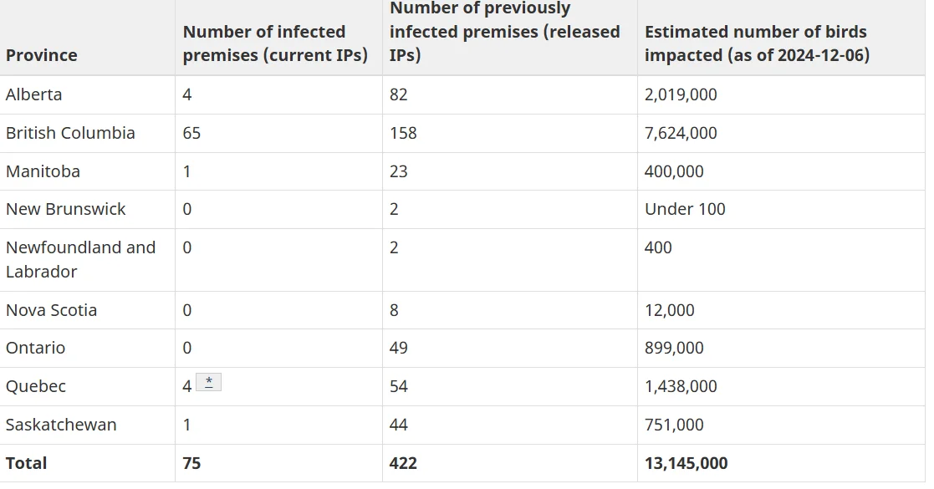Select the New Brunswick province cell
Viewport: 934px width, 489px height.
pos(65,209)
